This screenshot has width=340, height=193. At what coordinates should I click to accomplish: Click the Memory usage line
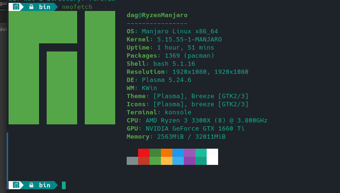(x=176, y=137)
